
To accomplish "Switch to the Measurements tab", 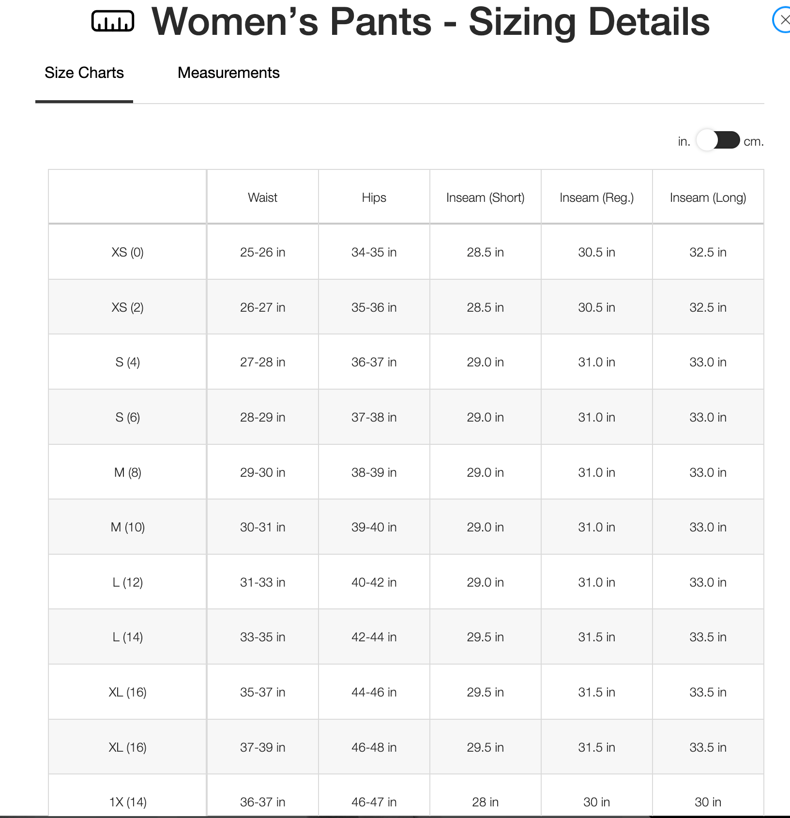I will coord(228,73).
